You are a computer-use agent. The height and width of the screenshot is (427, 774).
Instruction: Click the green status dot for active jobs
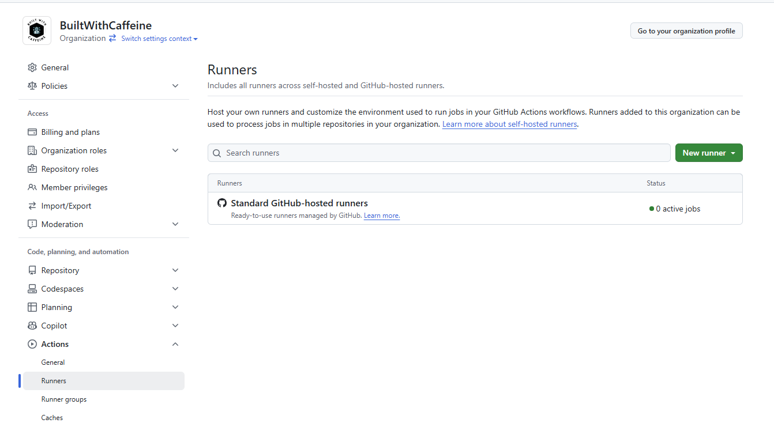[x=652, y=209]
